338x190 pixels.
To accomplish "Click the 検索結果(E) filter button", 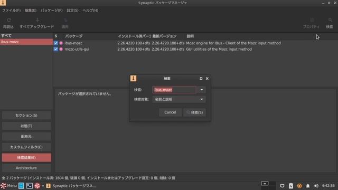I will 26,158.
